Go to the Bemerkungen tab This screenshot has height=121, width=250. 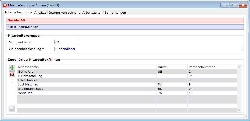[x=115, y=13]
